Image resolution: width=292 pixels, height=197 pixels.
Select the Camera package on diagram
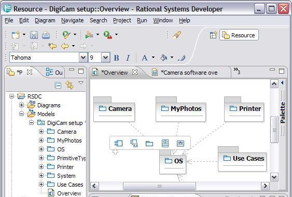[114, 109]
